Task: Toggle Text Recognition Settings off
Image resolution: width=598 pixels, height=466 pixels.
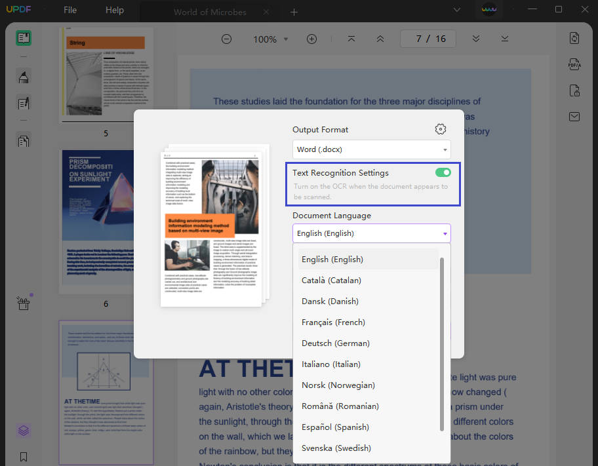Action: [x=443, y=172]
